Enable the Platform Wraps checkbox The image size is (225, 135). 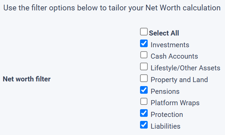click(144, 102)
